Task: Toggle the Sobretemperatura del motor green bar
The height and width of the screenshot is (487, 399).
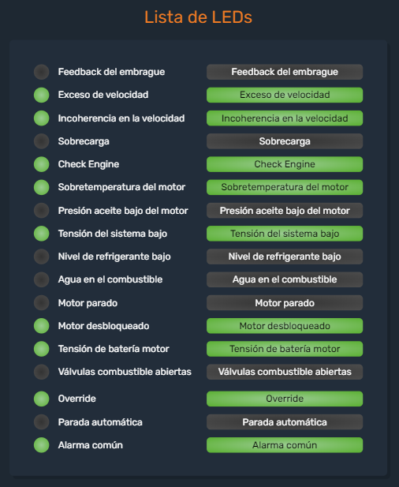Action: (x=285, y=187)
